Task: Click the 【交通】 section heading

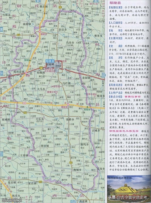Action: (115, 46)
